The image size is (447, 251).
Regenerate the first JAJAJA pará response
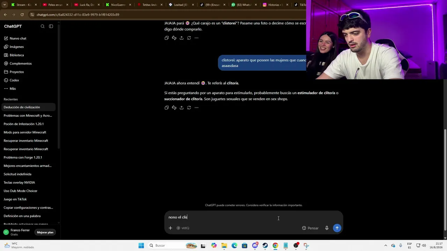[189, 38]
